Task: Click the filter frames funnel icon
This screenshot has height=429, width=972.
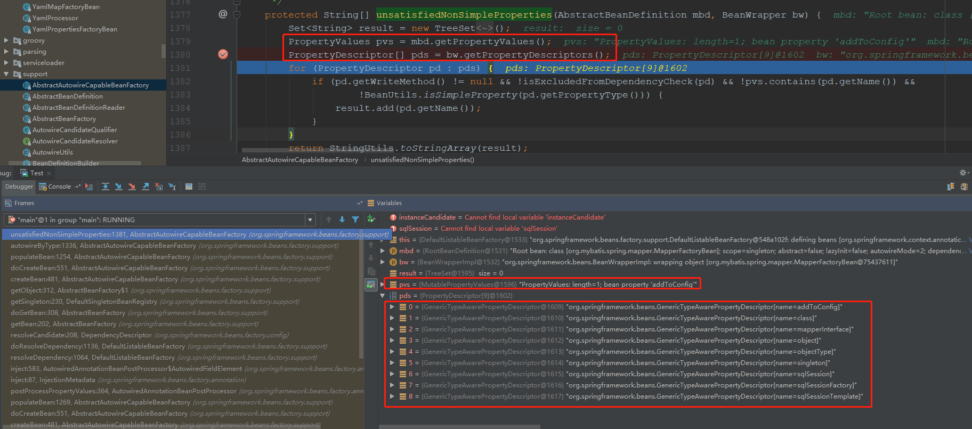Action: [x=355, y=220]
